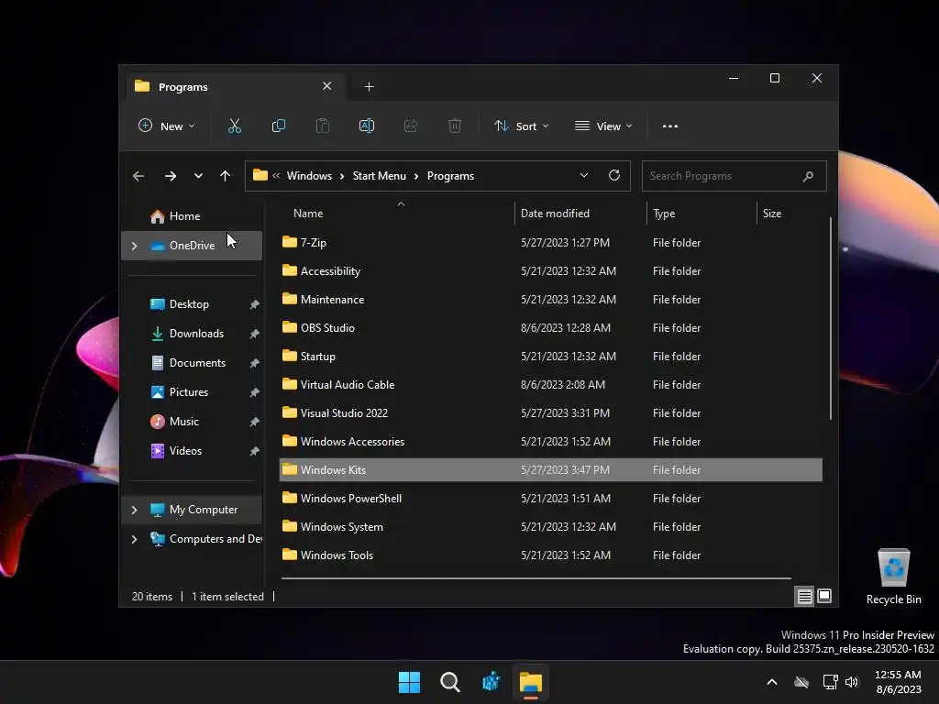The width and height of the screenshot is (939, 704).
Task: Click the Share icon in toolbar
Action: [411, 126]
